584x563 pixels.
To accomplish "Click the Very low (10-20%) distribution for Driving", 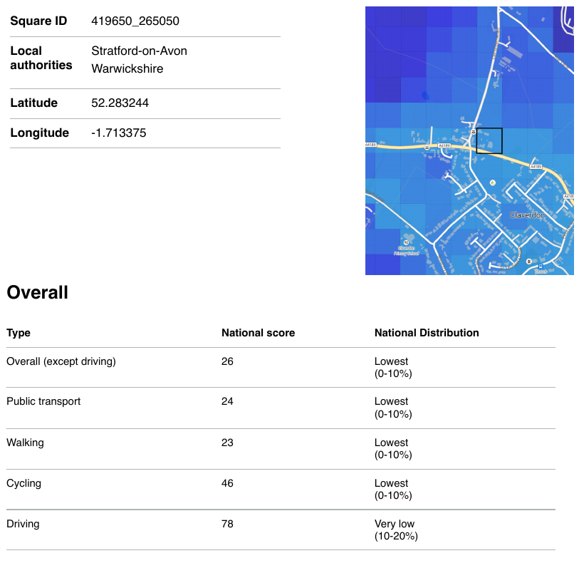I will [x=396, y=530].
